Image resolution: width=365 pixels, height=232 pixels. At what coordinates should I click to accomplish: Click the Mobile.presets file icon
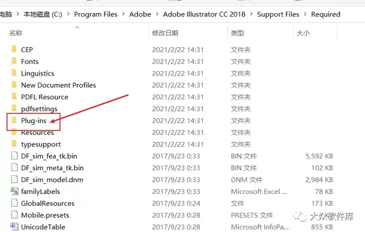pos(14,215)
